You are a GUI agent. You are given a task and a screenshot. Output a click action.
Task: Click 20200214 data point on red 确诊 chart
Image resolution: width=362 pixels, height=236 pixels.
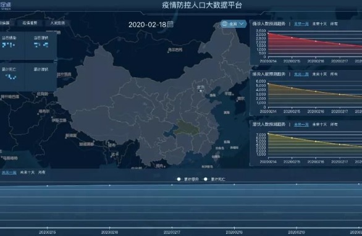click(268, 33)
